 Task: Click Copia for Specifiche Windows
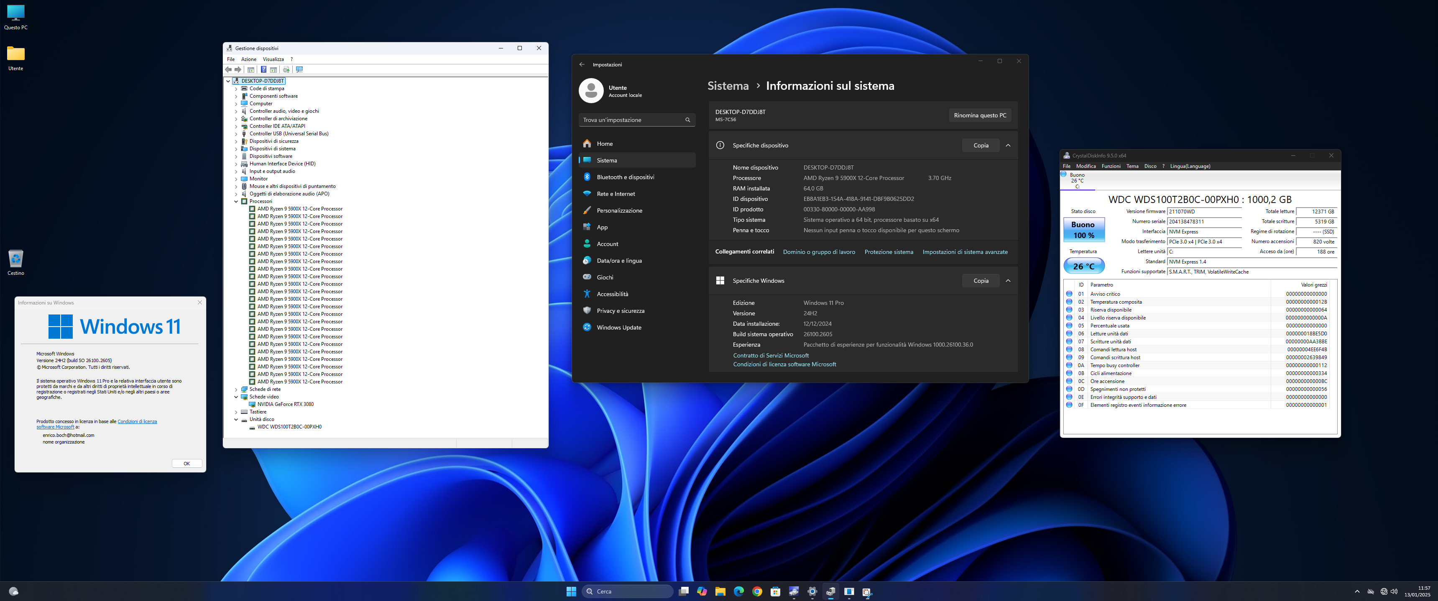(x=981, y=281)
